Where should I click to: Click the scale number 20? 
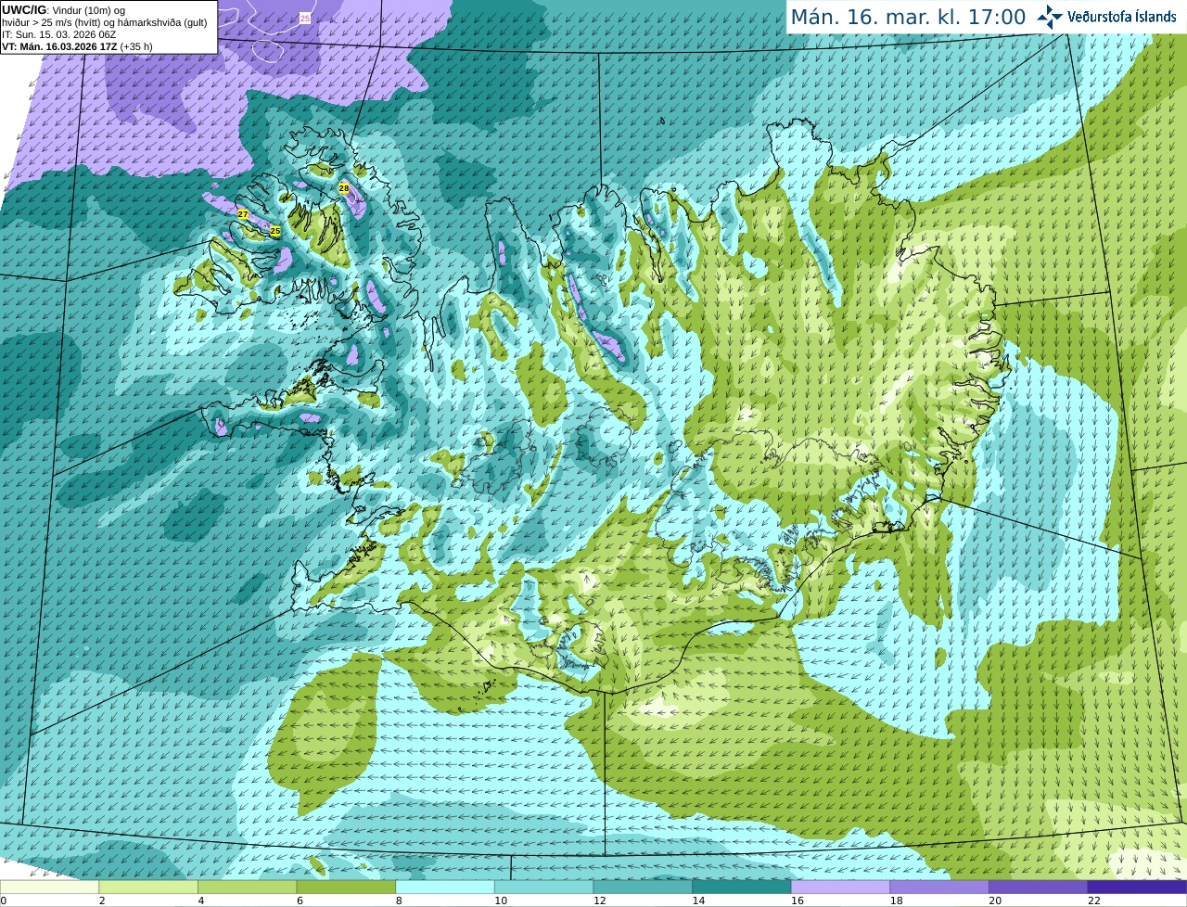click(x=995, y=901)
